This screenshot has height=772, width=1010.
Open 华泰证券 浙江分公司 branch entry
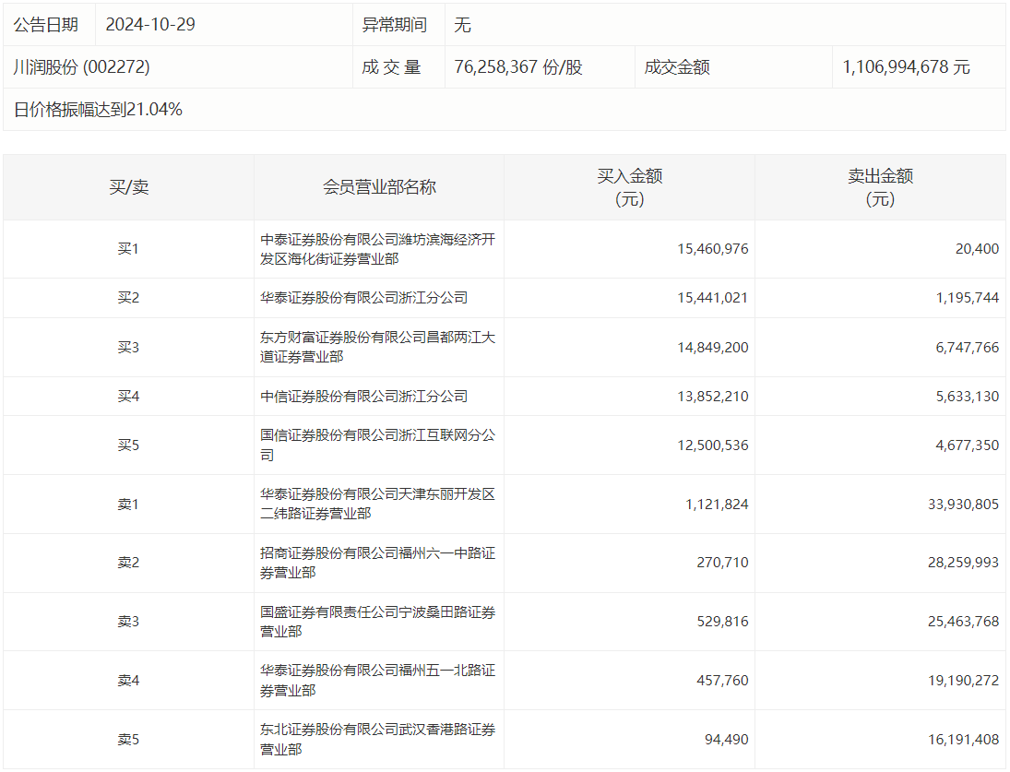click(363, 298)
